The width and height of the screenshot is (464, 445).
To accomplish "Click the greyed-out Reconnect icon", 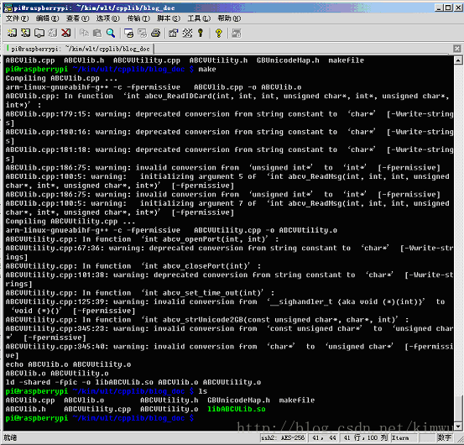I will tap(53, 33).
